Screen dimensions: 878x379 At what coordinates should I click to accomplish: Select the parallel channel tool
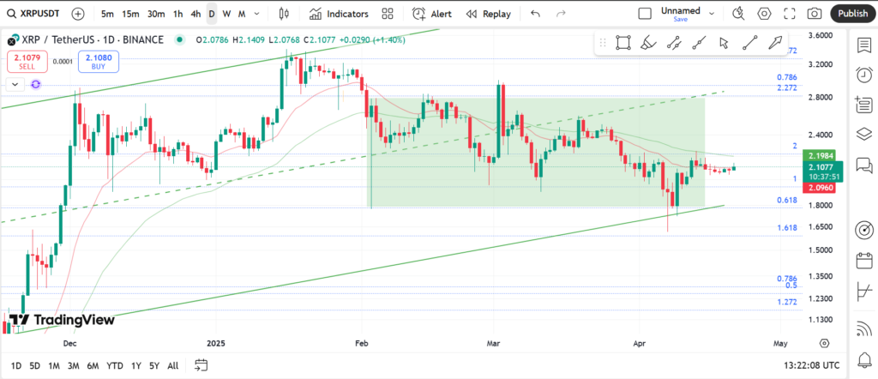(674, 43)
